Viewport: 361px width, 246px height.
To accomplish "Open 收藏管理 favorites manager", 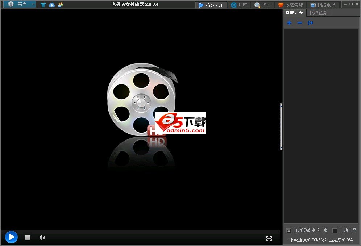I will [x=290, y=5].
